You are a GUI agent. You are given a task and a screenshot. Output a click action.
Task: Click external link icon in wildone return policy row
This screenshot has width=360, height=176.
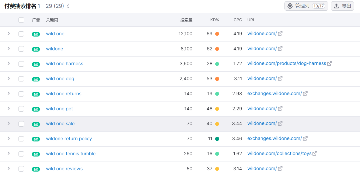[x=305, y=139]
